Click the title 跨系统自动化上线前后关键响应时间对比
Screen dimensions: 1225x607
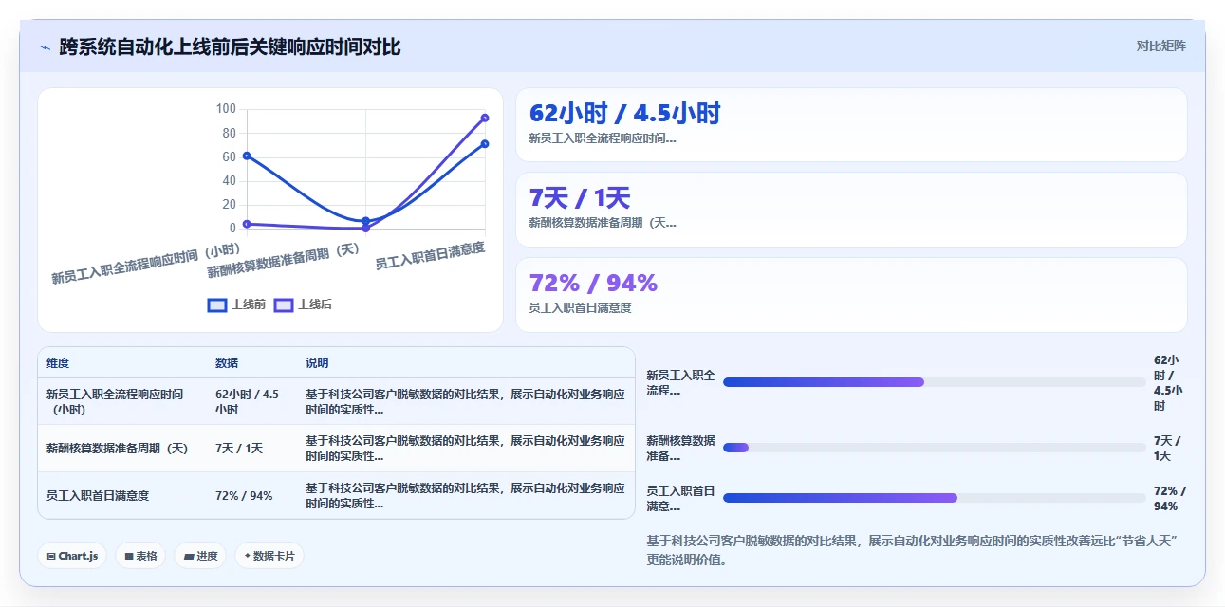(230, 46)
